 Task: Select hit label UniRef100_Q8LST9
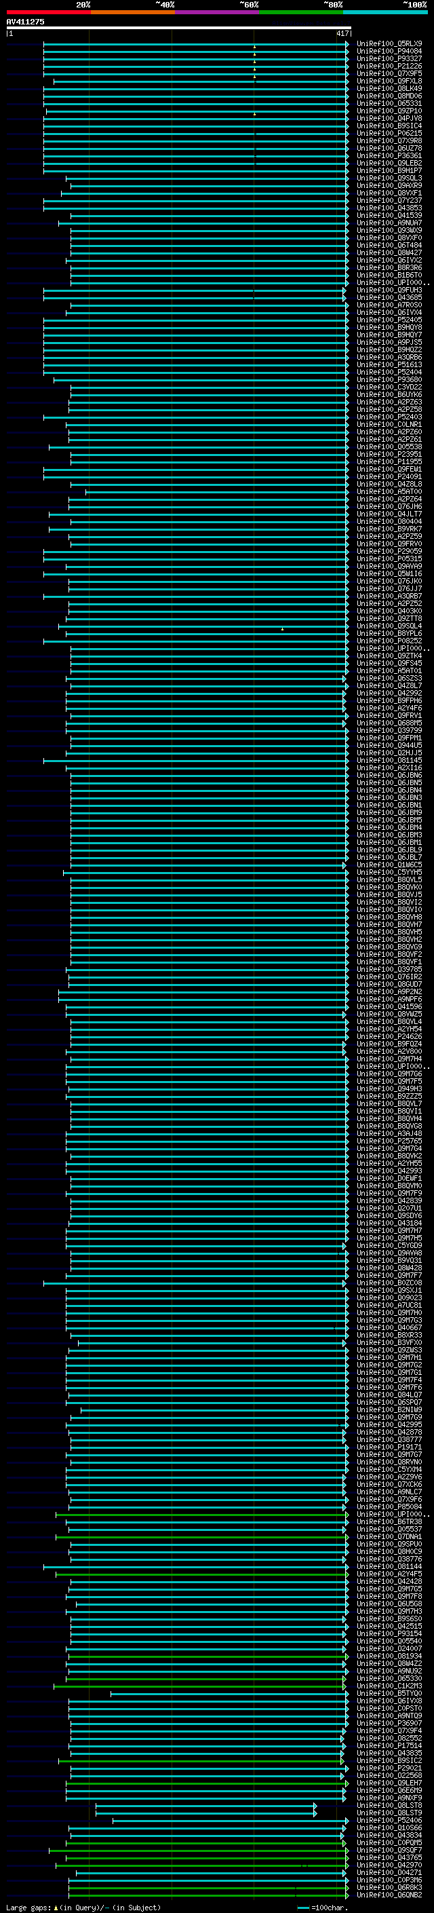389,1813
